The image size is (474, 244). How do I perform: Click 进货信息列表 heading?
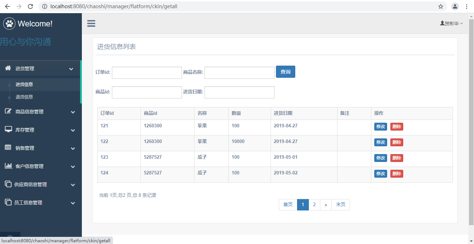tap(117, 47)
